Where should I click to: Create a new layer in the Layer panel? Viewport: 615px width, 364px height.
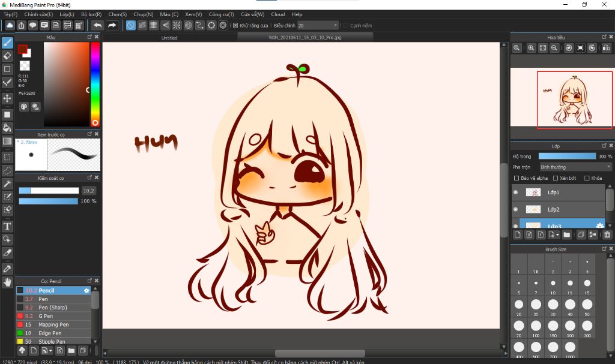coord(518,234)
